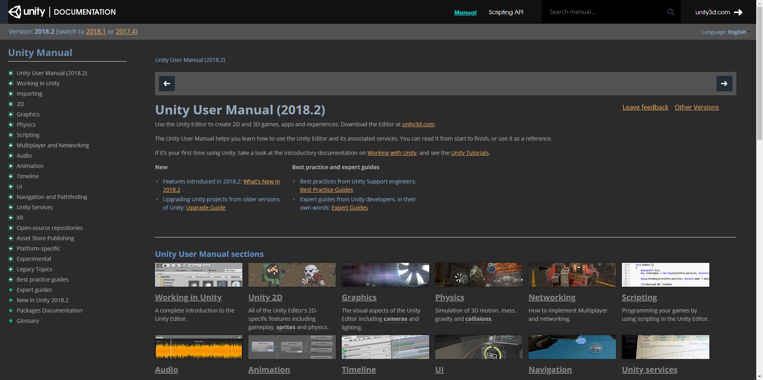
Task: Click the right navigation arrow
Action: (x=724, y=83)
